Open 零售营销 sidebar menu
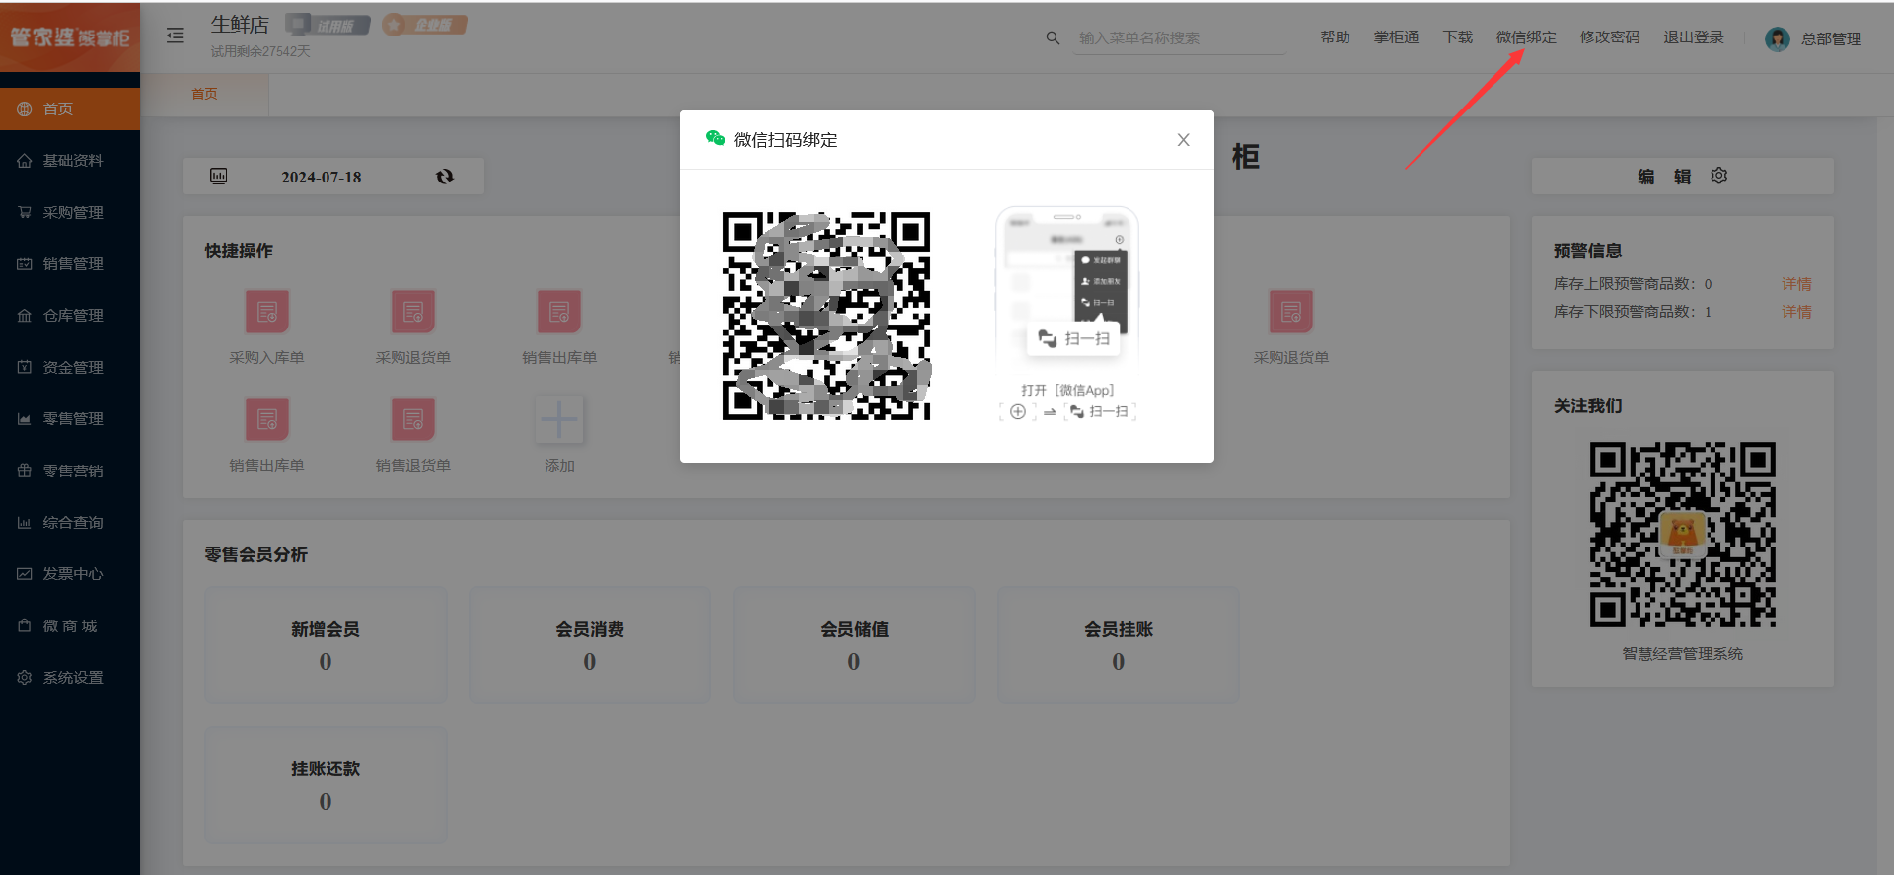 click(x=70, y=471)
